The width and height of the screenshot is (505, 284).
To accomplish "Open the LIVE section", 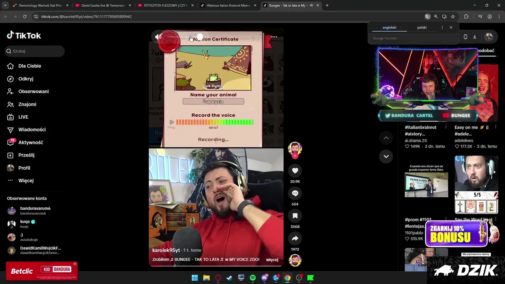I will point(23,117).
